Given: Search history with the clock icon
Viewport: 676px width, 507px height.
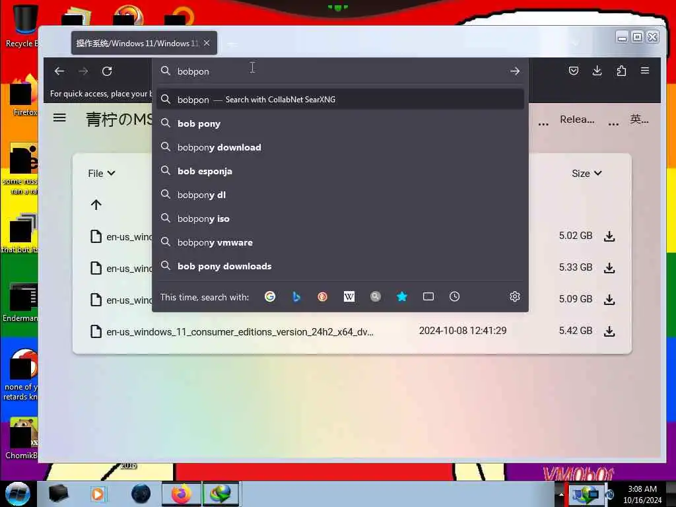Looking at the screenshot, I should [x=454, y=296].
